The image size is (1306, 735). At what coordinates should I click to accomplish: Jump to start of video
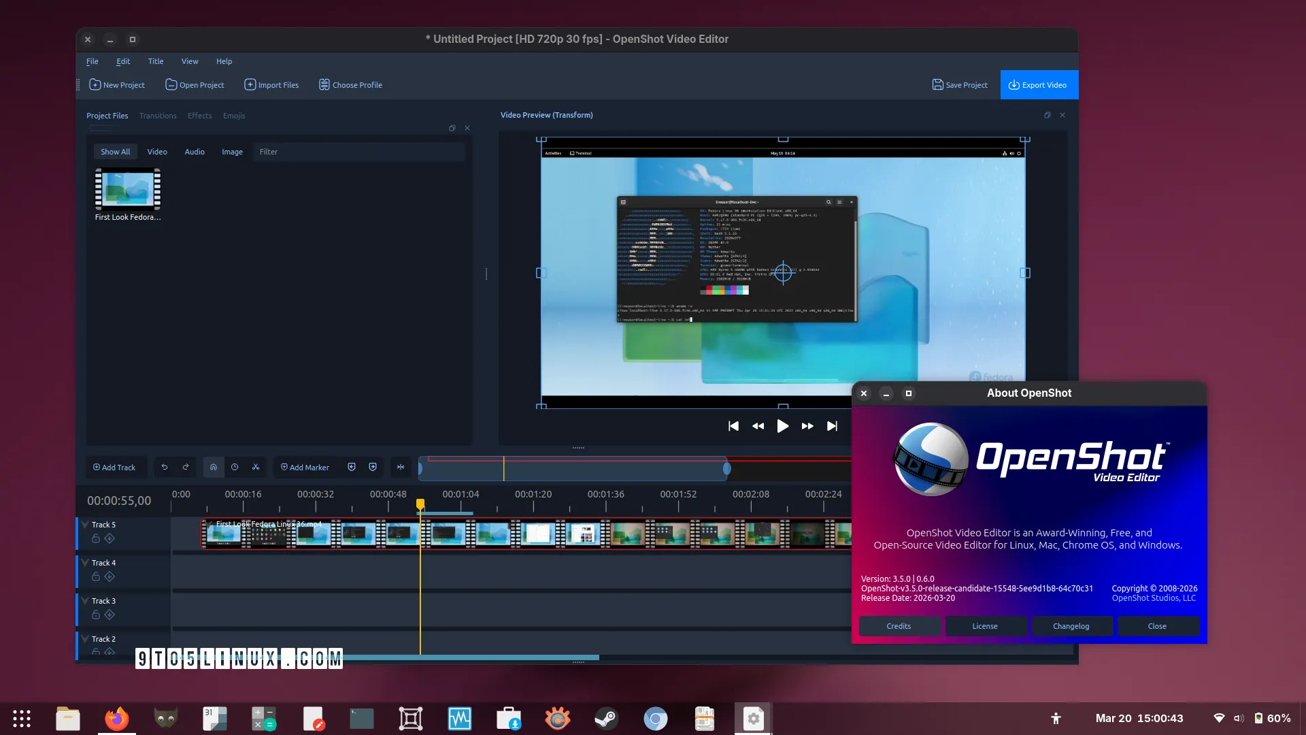point(733,426)
